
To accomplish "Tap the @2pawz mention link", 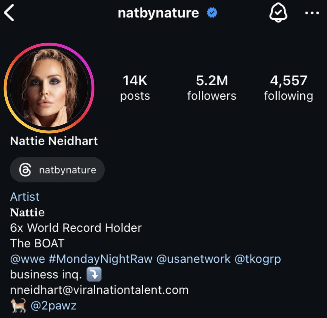I will [54, 306].
